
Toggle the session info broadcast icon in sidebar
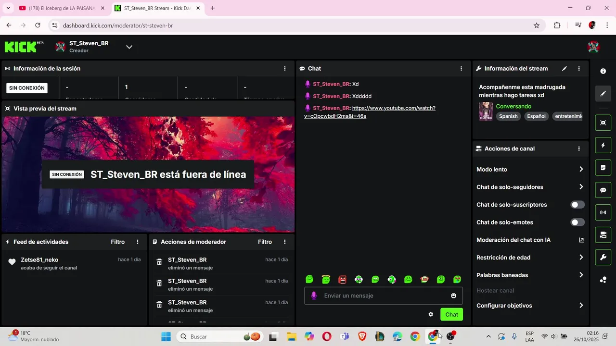[603, 212]
